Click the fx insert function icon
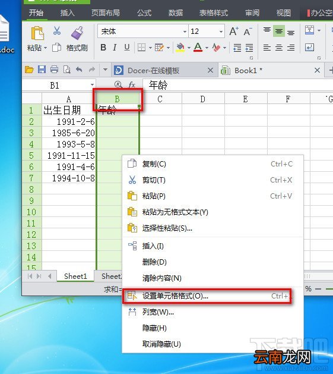333x374 pixels. [132, 84]
